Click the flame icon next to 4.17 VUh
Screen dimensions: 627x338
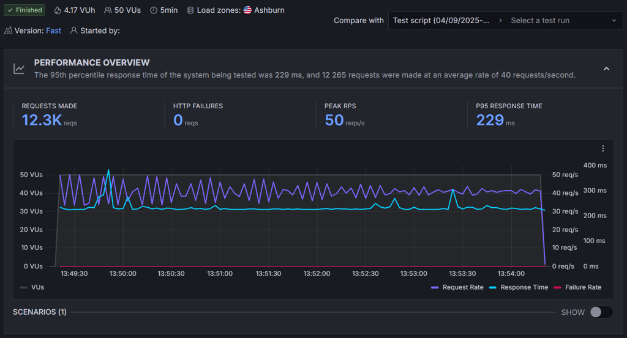point(58,10)
